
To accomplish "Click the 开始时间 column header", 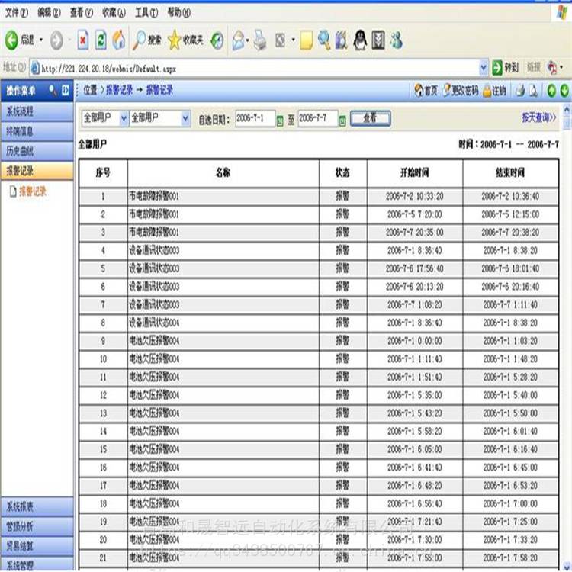I will 414,172.
